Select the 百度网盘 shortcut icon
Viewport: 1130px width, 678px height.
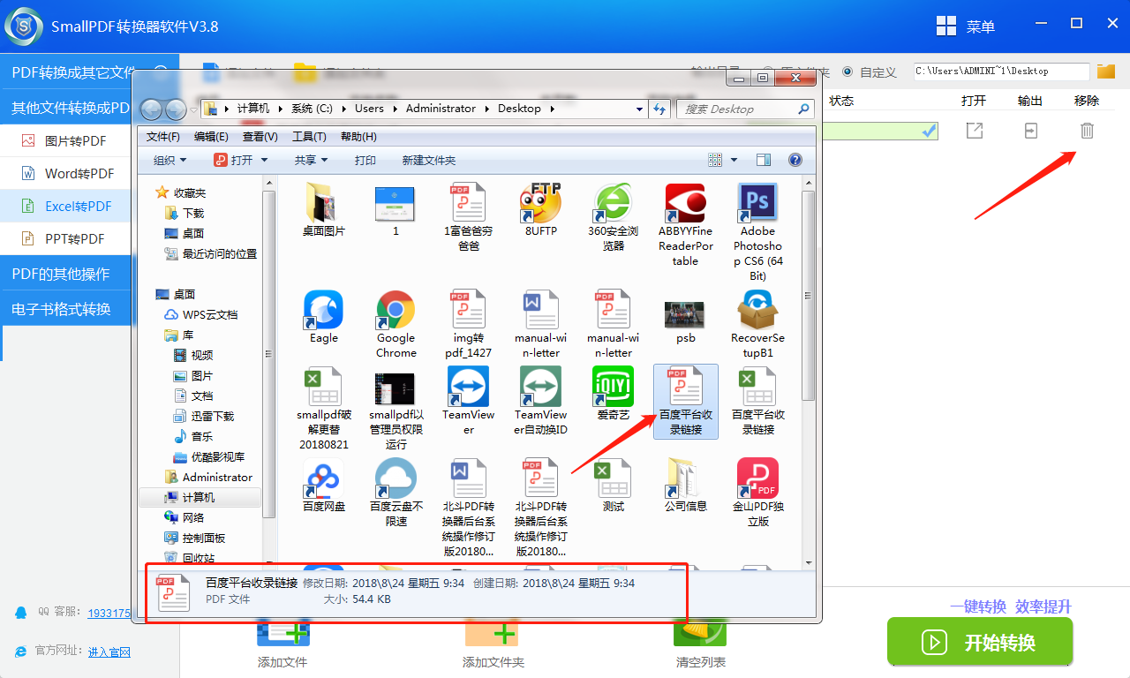pos(323,478)
